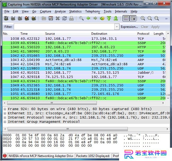Expand Internet Protocol Version 4 node
Image resolution: width=172 pixels, height=161 pixels.
5,118
